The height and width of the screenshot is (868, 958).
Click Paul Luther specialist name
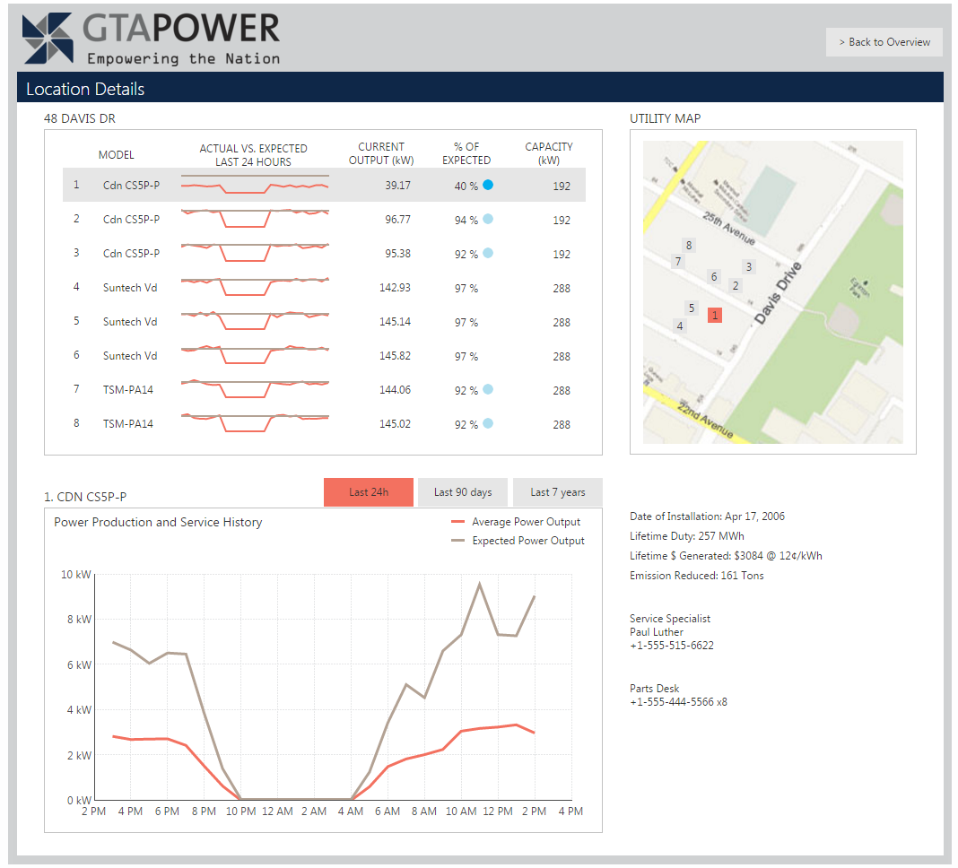tap(657, 632)
